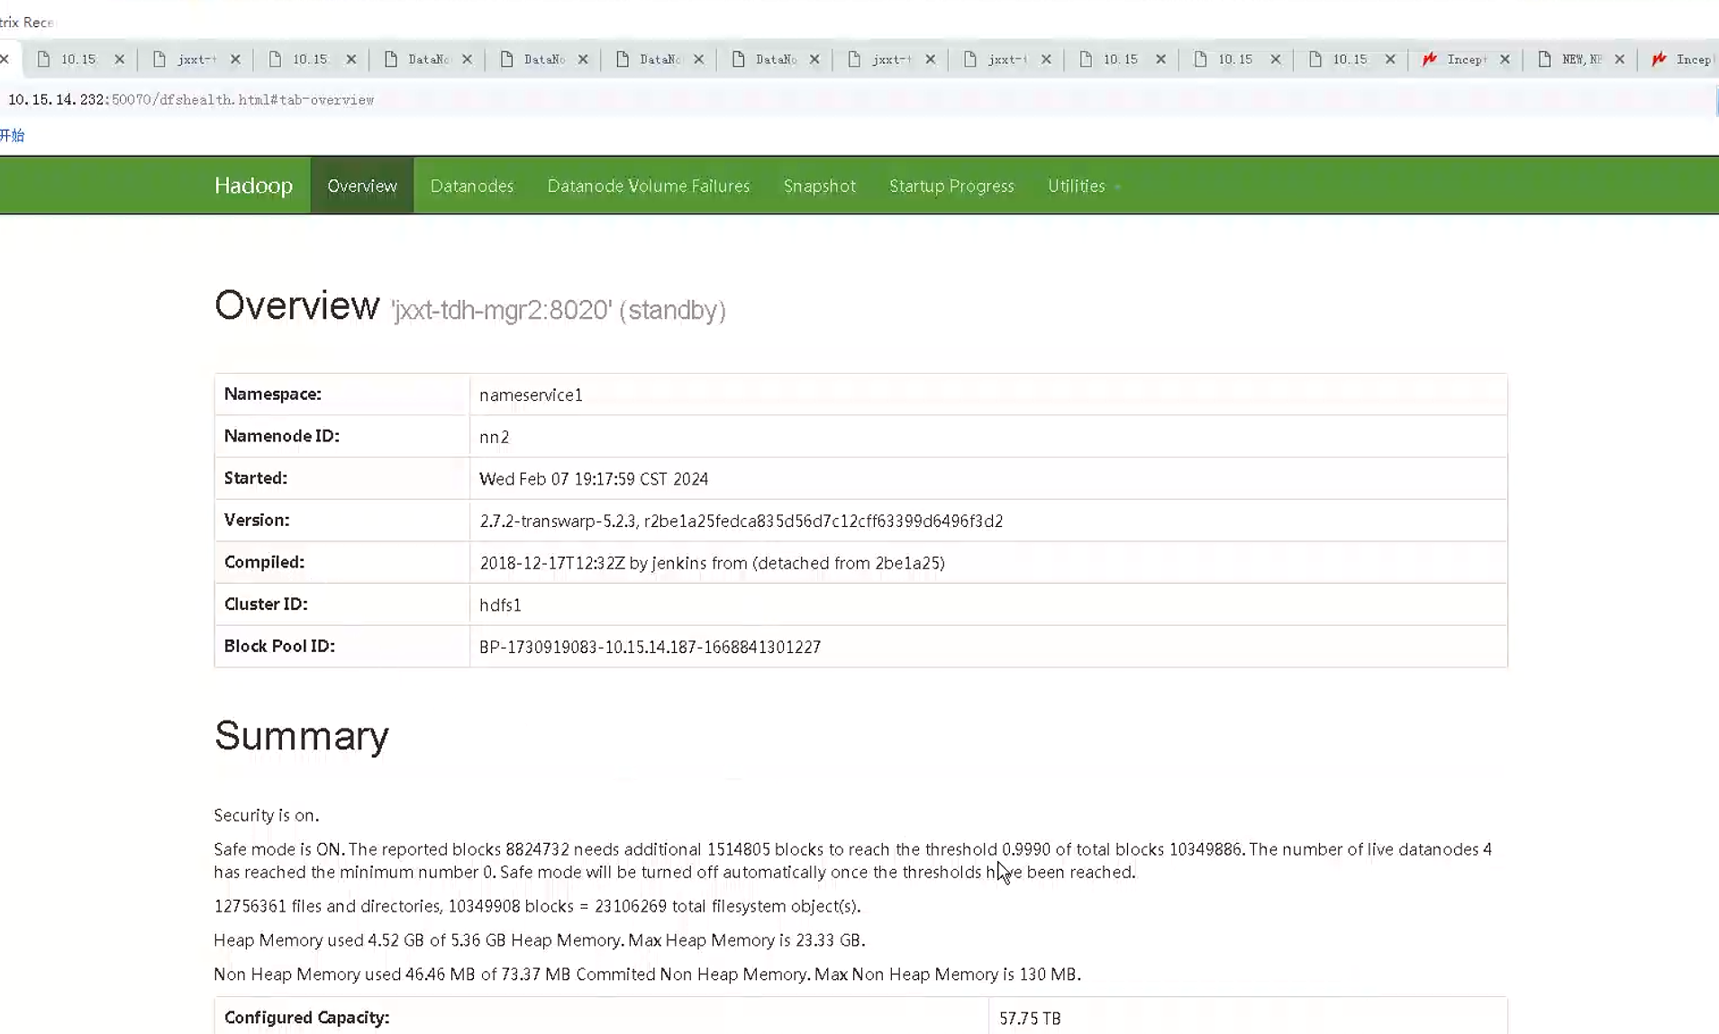Click the Namespace: row label
The width and height of the screenshot is (1719, 1034).
pos(273,394)
